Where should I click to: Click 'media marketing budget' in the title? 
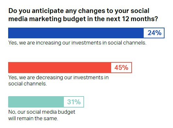pyautogui.click(x=47, y=19)
